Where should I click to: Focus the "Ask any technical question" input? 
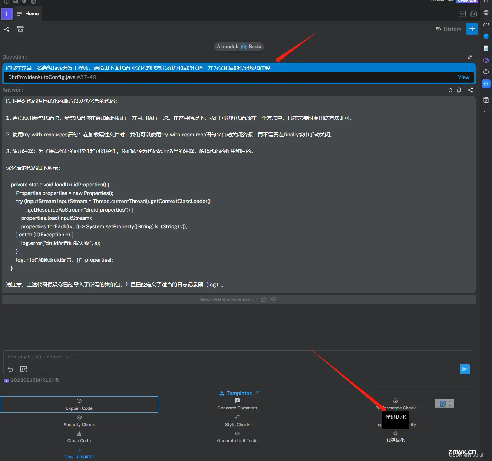tap(237, 356)
